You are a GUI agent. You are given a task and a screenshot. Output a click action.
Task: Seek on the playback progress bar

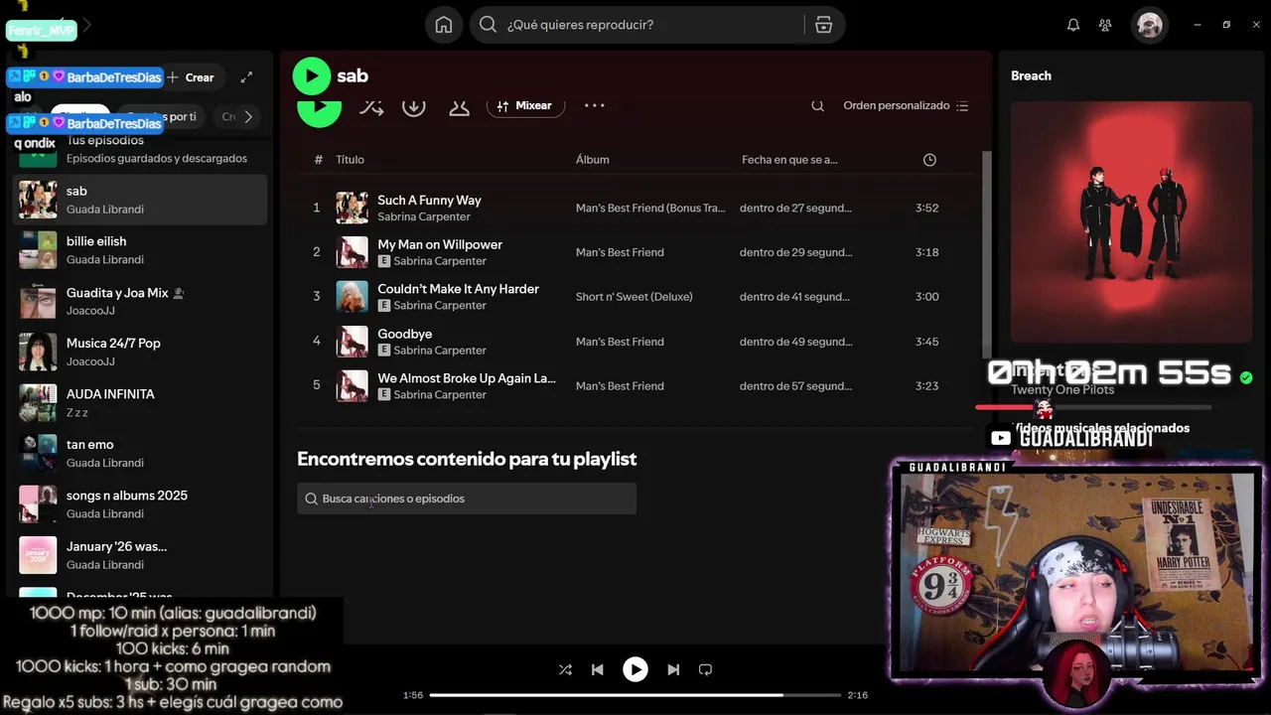pos(635,695)
